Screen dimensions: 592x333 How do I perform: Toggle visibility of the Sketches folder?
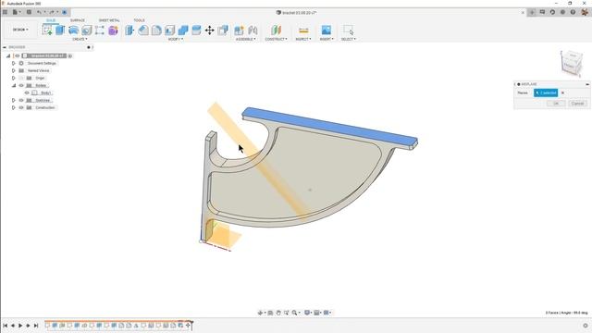click(21, 101)
